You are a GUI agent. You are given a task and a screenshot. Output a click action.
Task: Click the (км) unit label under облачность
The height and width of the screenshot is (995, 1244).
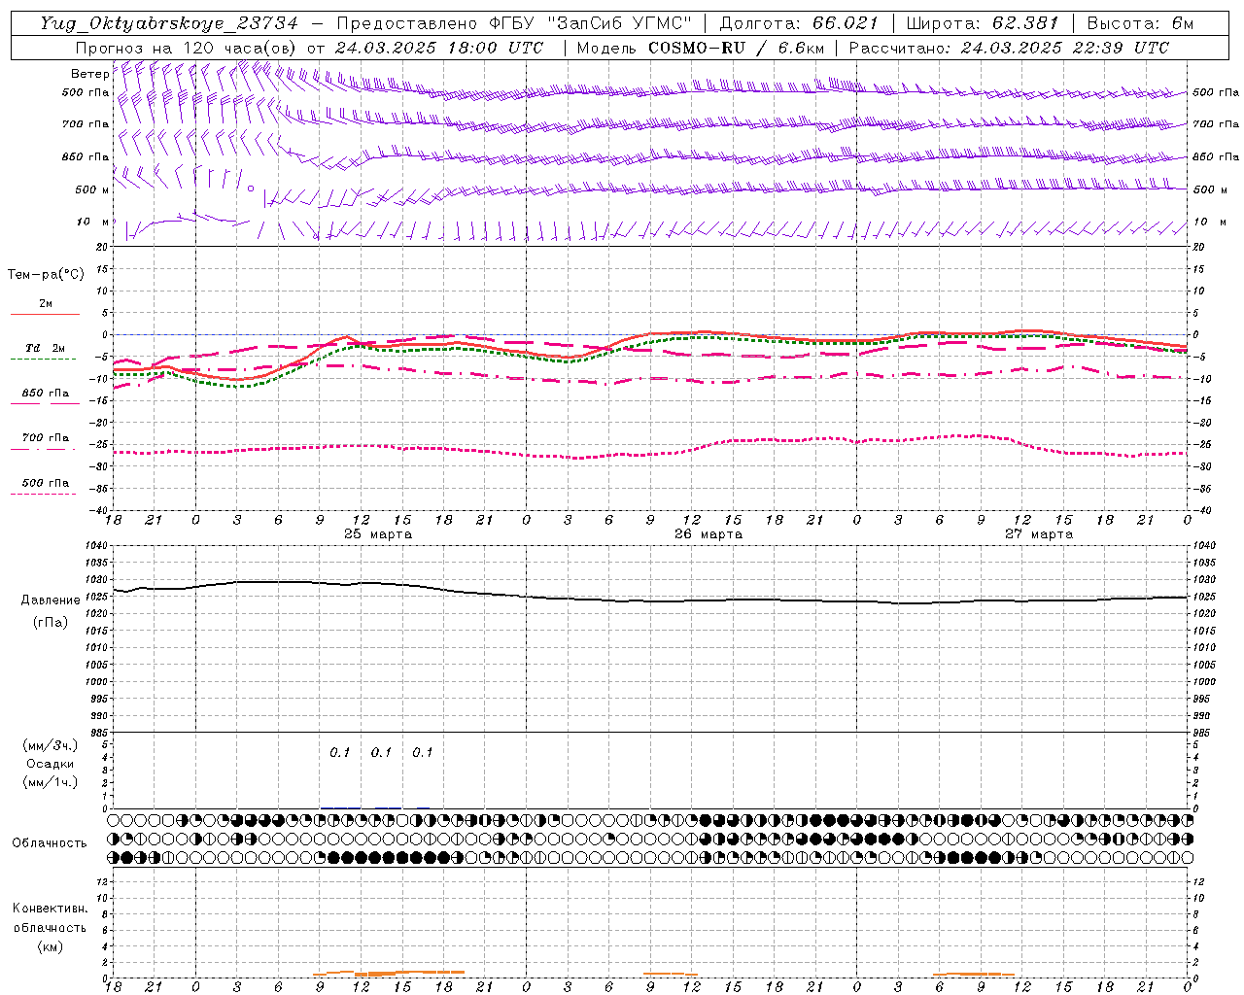pyautogui.click(x=50, y=946)
